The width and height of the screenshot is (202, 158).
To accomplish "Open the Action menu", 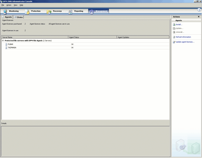I will (x=9, y=5).
